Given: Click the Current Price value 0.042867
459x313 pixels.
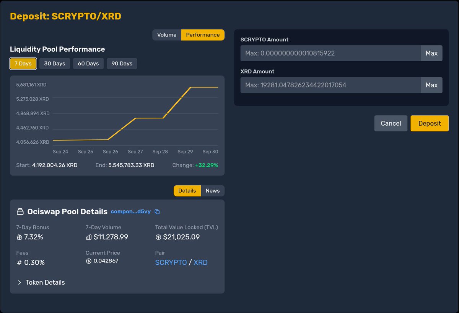Looking at the screenshot, I should pyautogui.click(x=106, y=261).
